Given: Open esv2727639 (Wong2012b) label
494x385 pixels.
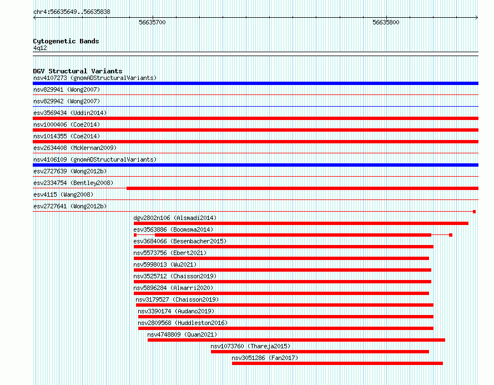Looking at the screenshot, I should [70, 171].
